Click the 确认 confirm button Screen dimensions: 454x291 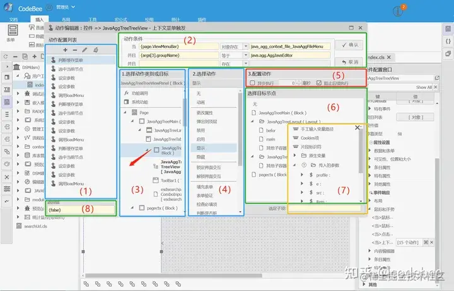point(349,45)
